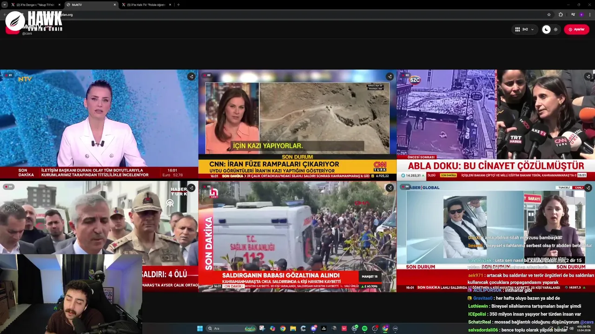Expand the SZC stream in tile 03
Image resolution: width=595 pixels, height=334 pixels.
588,76
